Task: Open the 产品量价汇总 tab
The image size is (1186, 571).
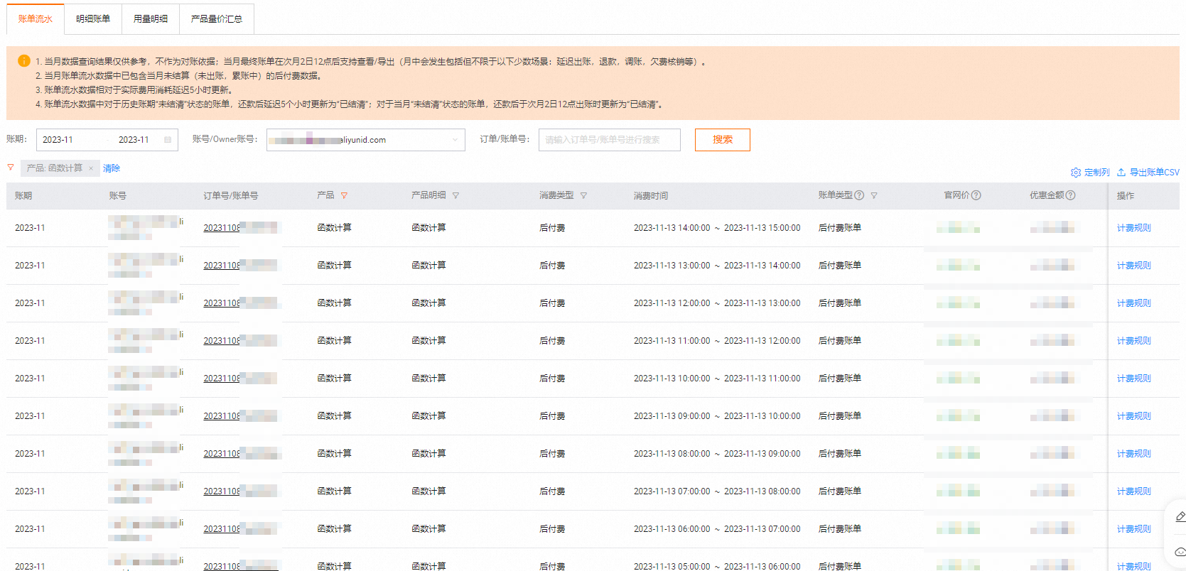Action: point(217,19)
